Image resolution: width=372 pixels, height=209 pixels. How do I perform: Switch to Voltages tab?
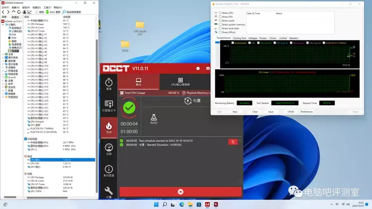click(252, 38)
